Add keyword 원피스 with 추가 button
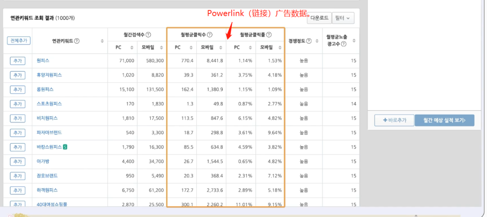 coord(18,61)
